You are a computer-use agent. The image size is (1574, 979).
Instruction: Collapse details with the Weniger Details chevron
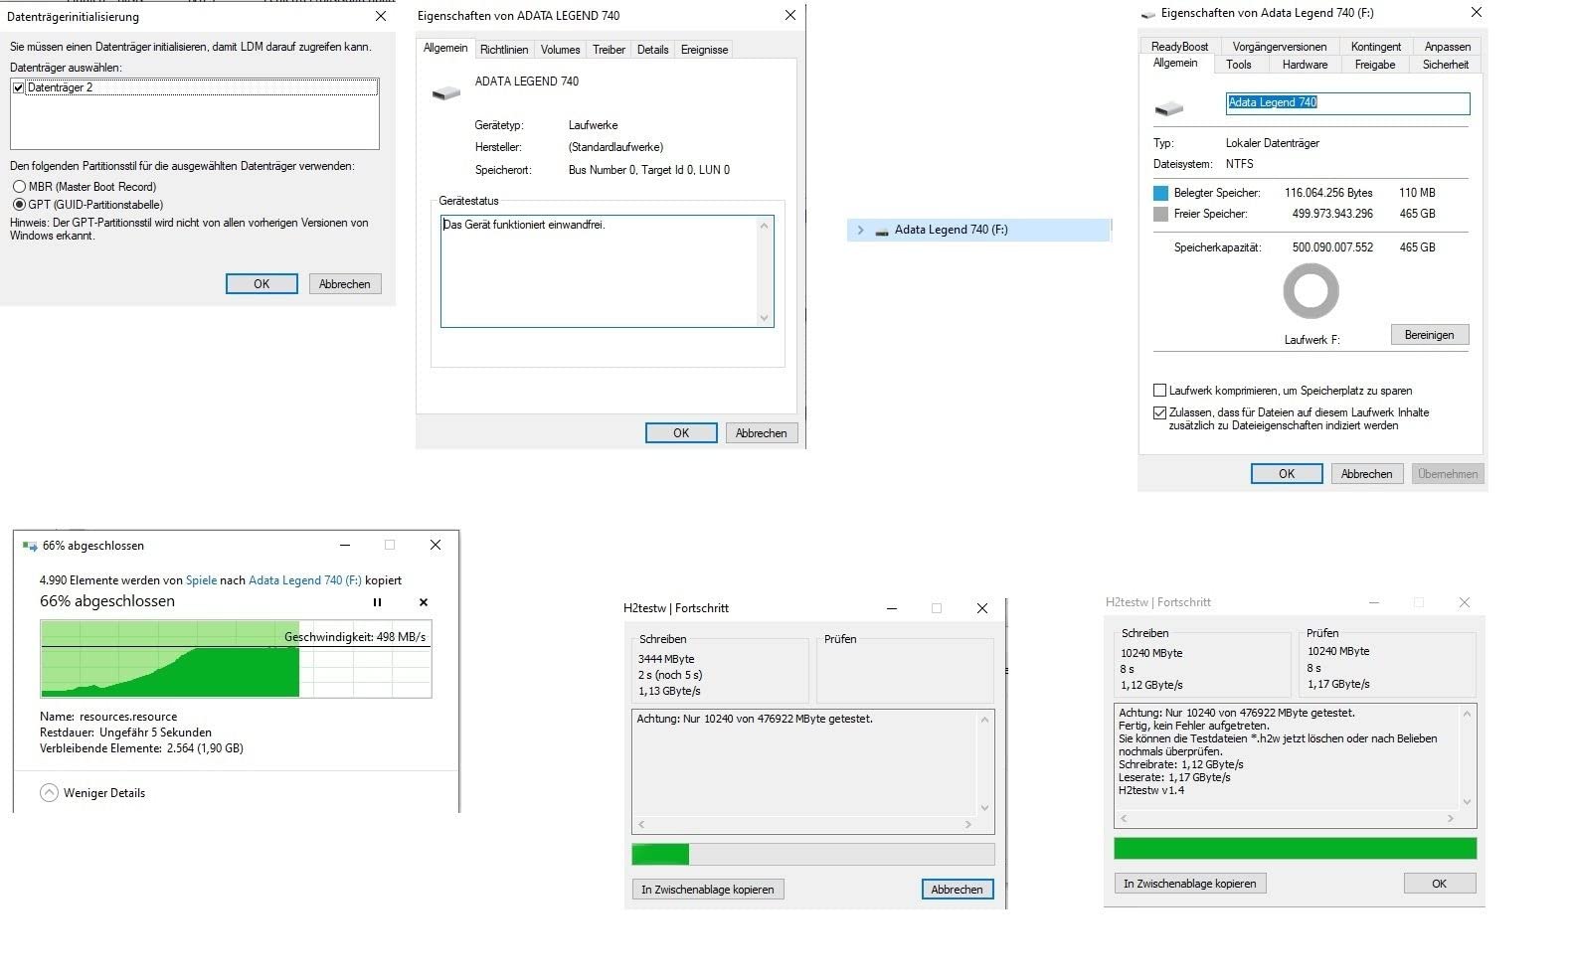click(49, 793)
